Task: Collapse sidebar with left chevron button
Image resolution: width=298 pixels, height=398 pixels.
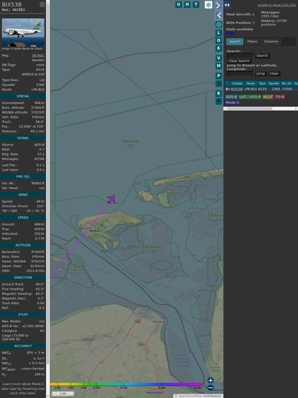Action: point(218,16)
